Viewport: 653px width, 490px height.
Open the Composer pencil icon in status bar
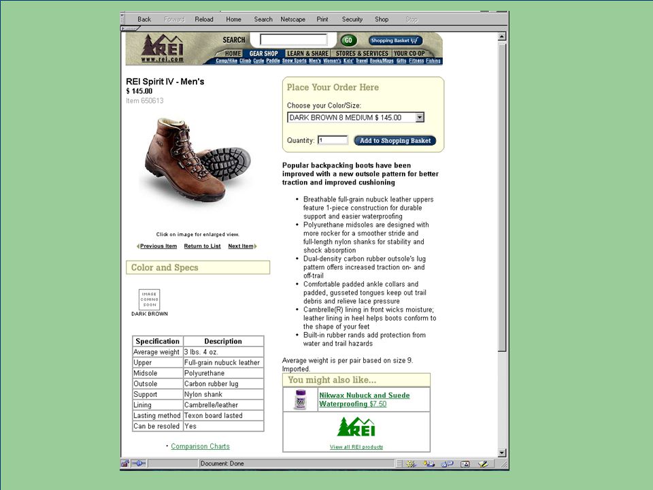point(483,463)
